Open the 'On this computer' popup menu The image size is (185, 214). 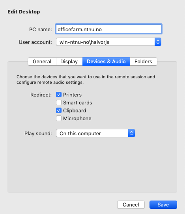[95, 133]
